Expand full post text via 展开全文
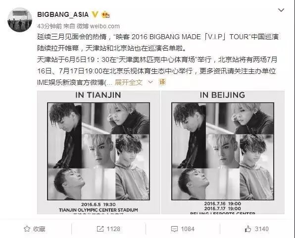 tap(129, 82)
